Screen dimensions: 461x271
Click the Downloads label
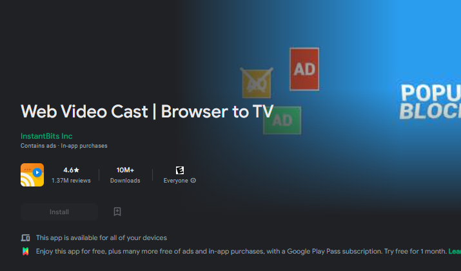[125, 181]
